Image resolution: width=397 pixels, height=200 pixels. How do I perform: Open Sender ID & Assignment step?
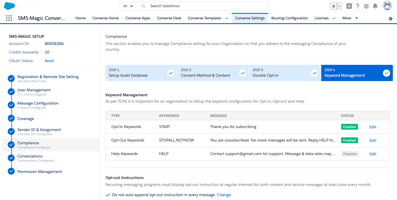pos(39,130)
